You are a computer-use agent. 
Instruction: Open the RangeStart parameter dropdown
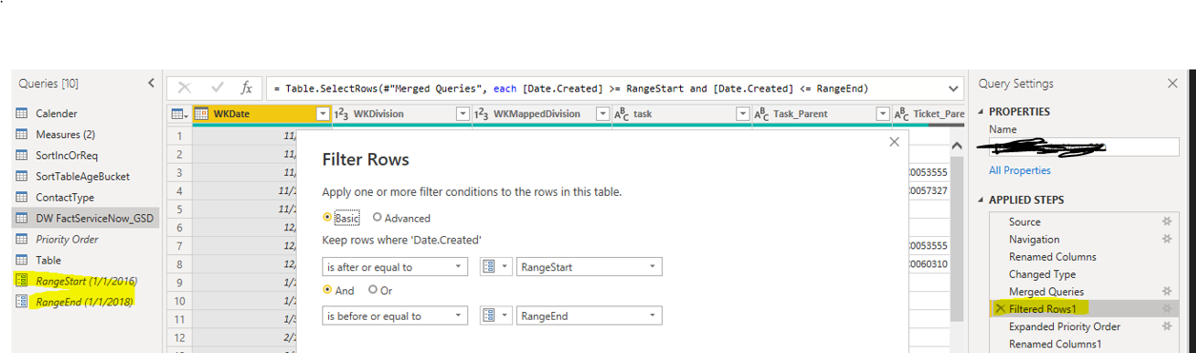click(589, 267)
